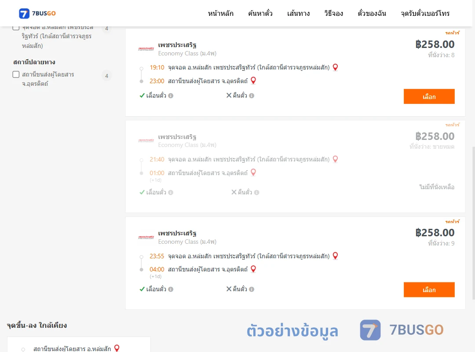Check the สถานีขนส่งผู้โดยสาร จ.อุตรดิตถ์ destination filter

click(x=16, y=75)
